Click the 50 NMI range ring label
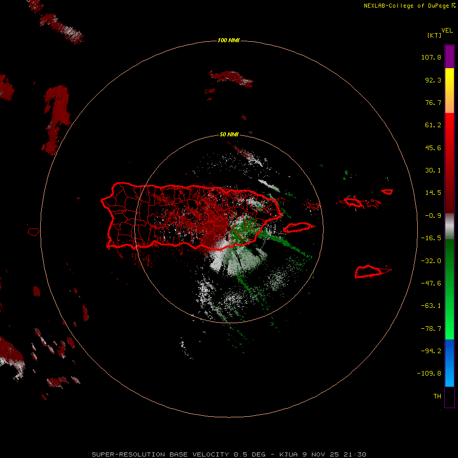Screen dimensions: 458x458 point(229,134)
